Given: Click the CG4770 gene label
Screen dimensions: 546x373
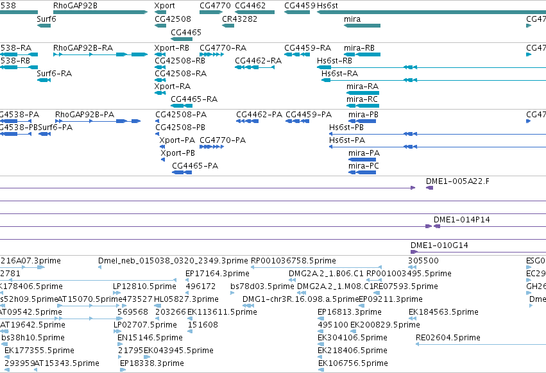Looking at the screenshot, I should 215,6.
